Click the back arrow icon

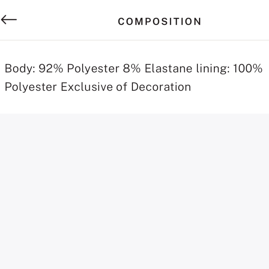point(9,20)
